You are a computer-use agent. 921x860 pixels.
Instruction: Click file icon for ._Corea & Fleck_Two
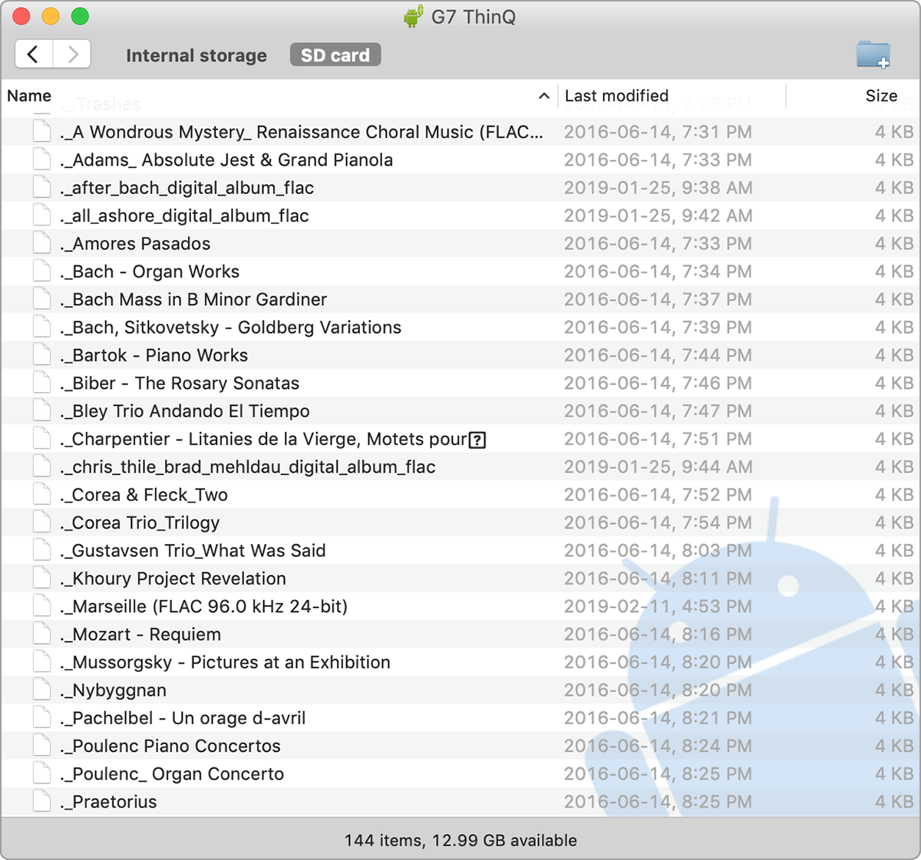pos(42,495)
